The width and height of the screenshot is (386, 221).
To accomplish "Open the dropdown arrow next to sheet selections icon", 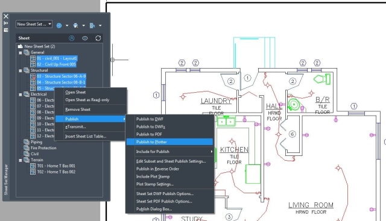I will (100, 25).
